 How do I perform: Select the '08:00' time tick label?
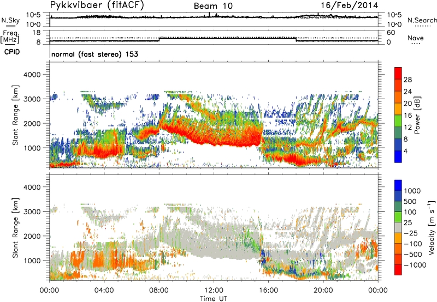(158, 291)
